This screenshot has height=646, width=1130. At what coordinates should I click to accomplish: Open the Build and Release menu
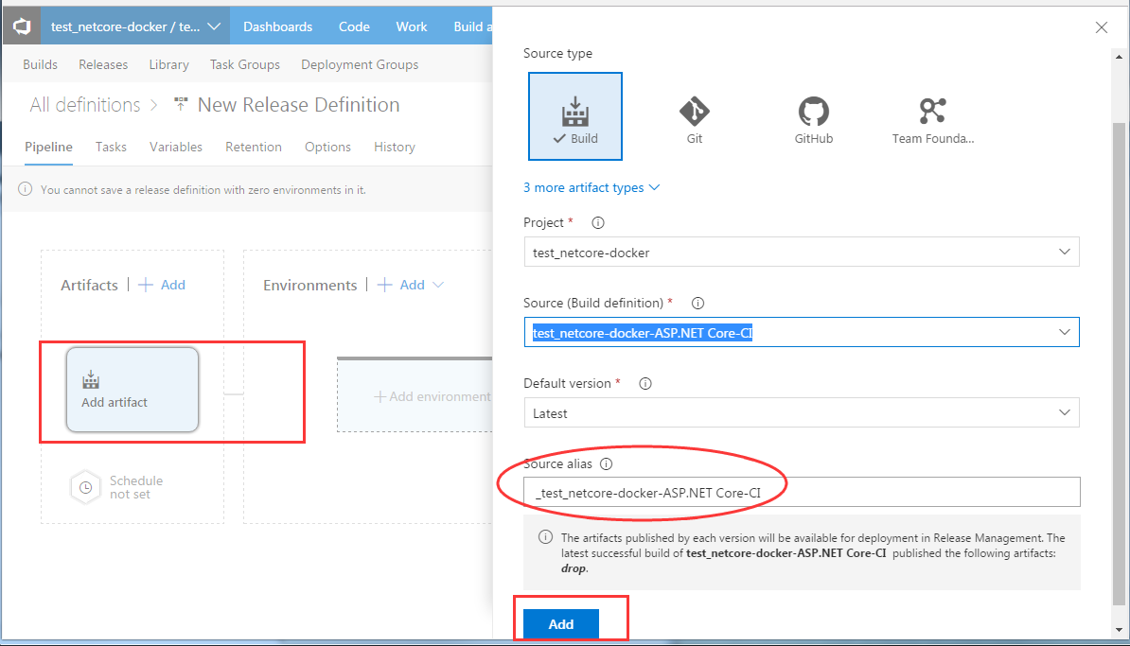click(x=472, y=26)
